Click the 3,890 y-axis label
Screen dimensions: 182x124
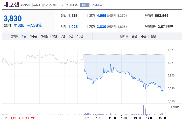tap(171, 89)
